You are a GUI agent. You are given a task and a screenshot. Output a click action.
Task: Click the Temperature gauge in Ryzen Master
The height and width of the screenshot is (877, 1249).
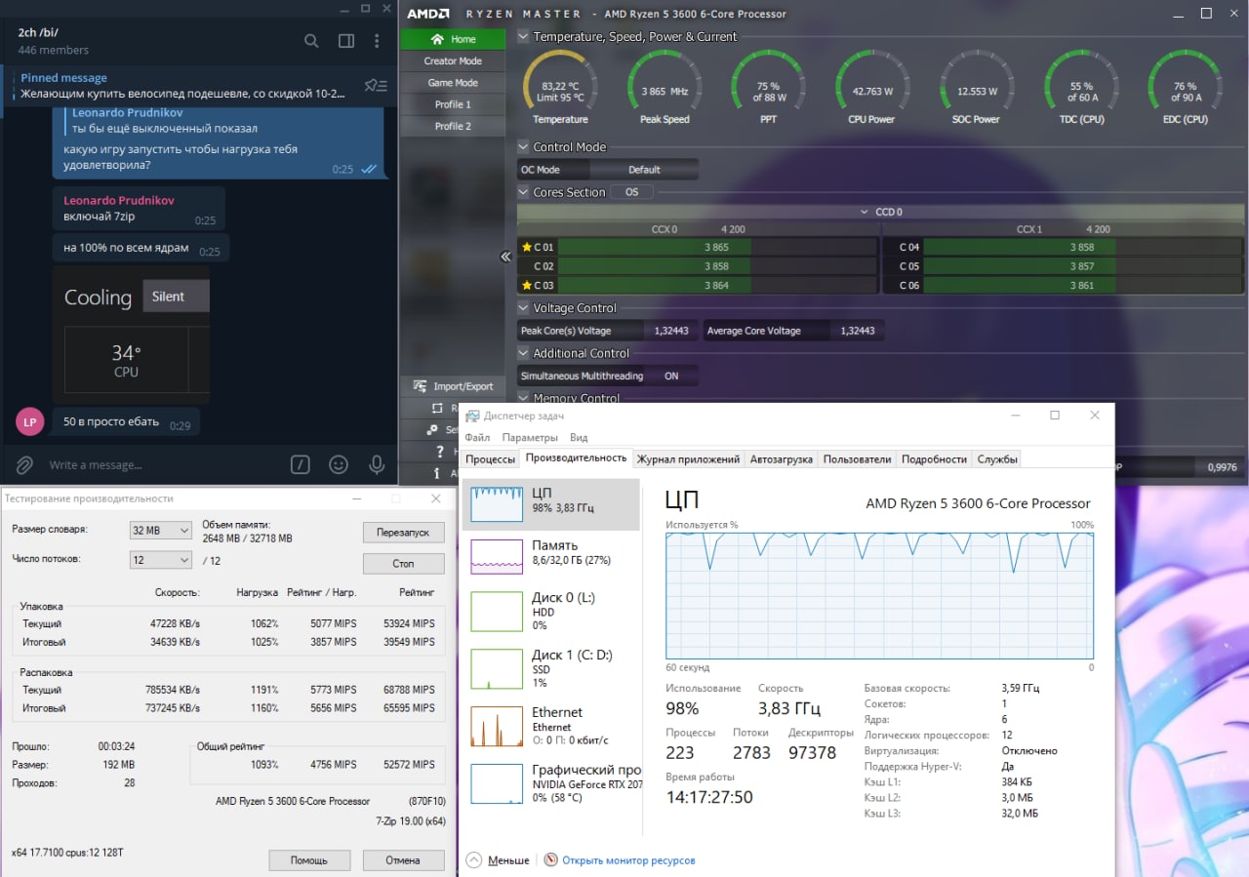[x=560, y=88]
